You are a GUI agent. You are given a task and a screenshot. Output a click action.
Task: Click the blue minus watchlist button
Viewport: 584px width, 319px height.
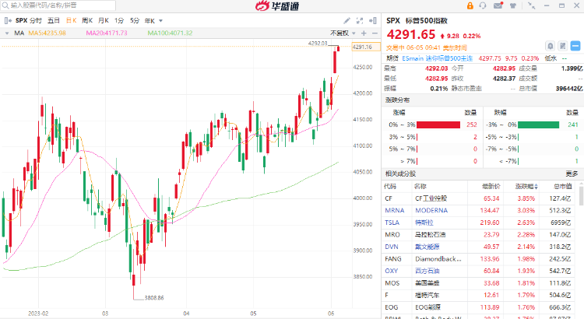575,46
